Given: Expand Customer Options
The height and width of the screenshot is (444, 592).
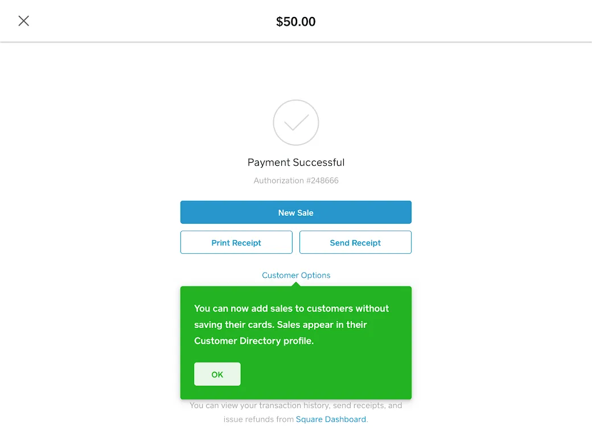Looking at the screenshot, I should [296, 276].
